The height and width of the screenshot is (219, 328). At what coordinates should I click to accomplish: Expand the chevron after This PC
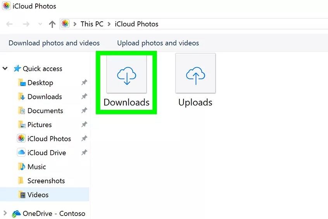[x=109, y=24]
